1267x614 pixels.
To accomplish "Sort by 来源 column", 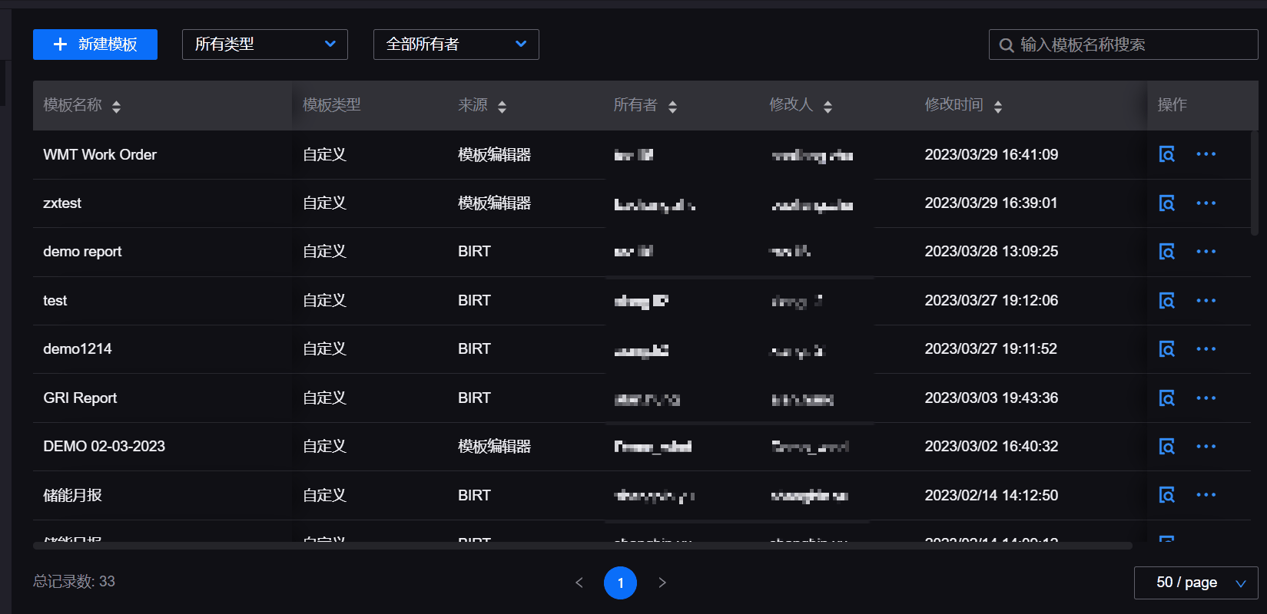I will point(502,107).
